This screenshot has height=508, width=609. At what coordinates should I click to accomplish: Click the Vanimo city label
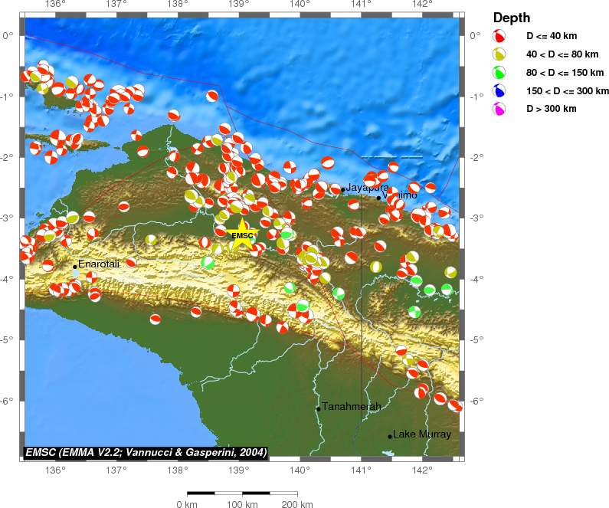(x=401, y=195)
